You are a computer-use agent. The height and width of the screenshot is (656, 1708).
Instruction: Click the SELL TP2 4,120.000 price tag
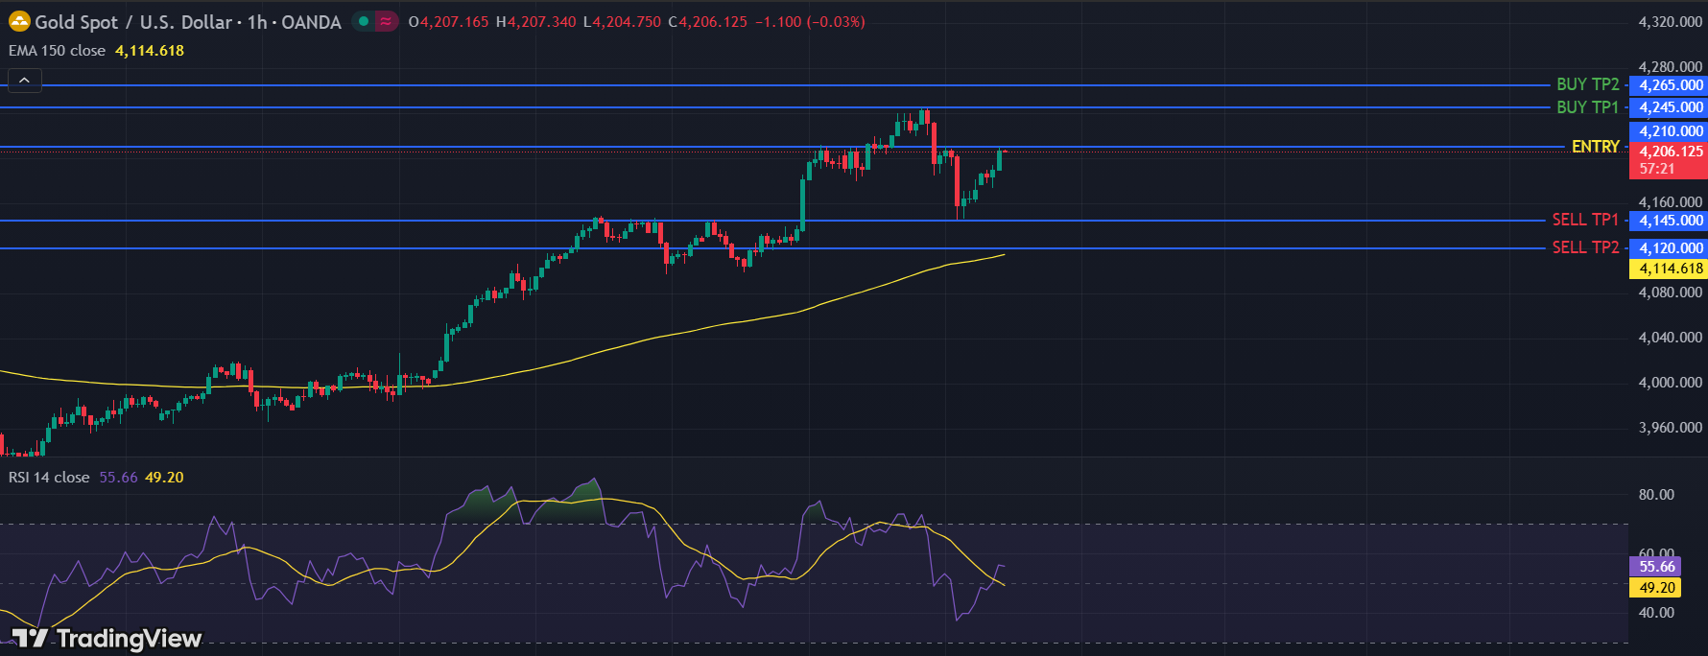coord(1670,248)
